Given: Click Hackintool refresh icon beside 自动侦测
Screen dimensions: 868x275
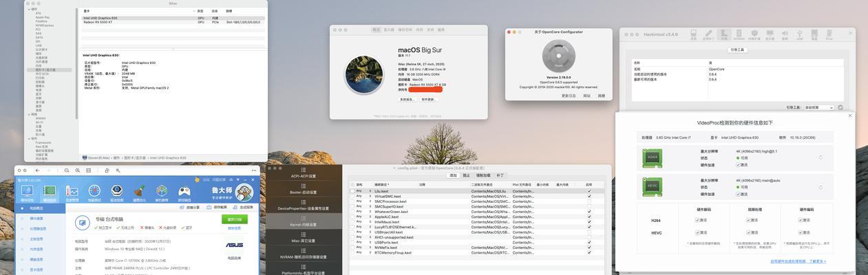Looking at the screenshot, I should (840, 107).
